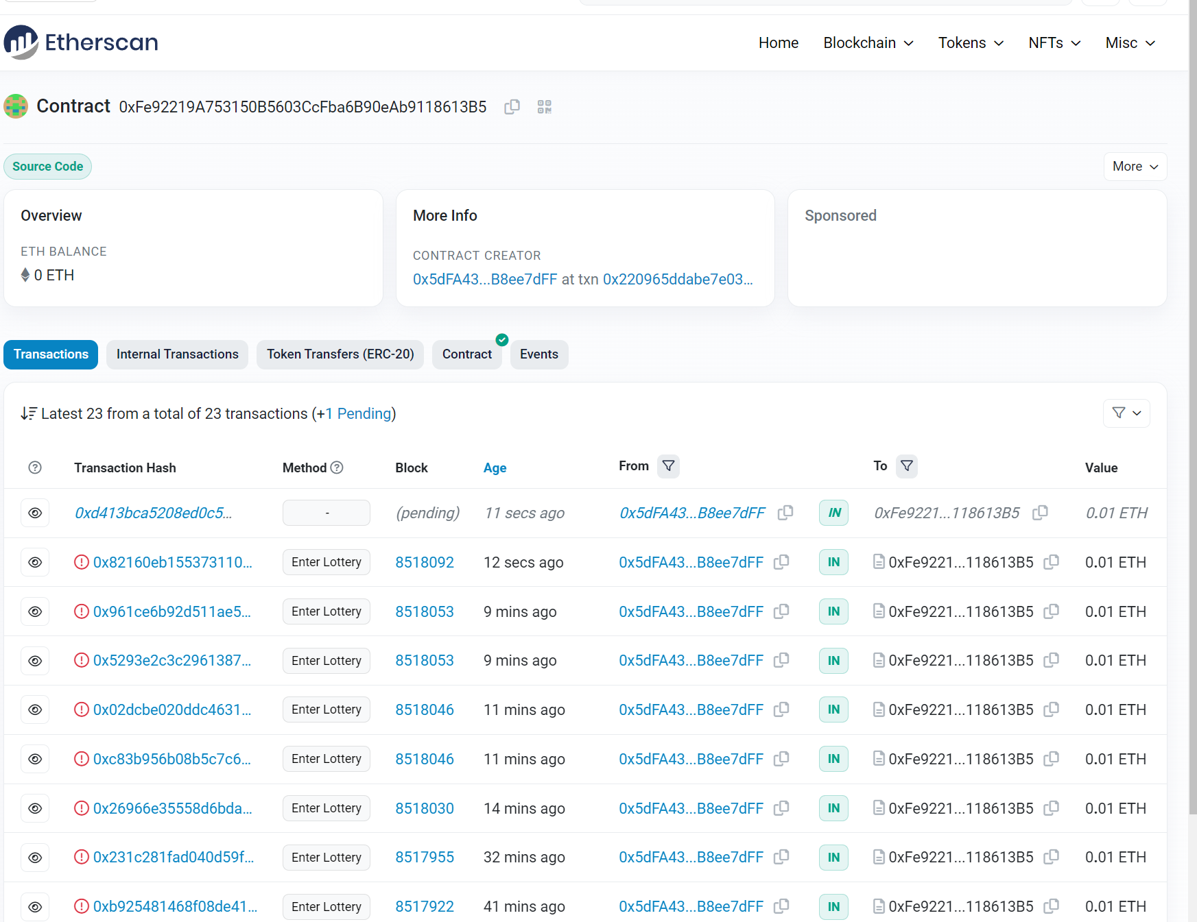
Task: Click the Etherscan logo
Action: (81, 43)
